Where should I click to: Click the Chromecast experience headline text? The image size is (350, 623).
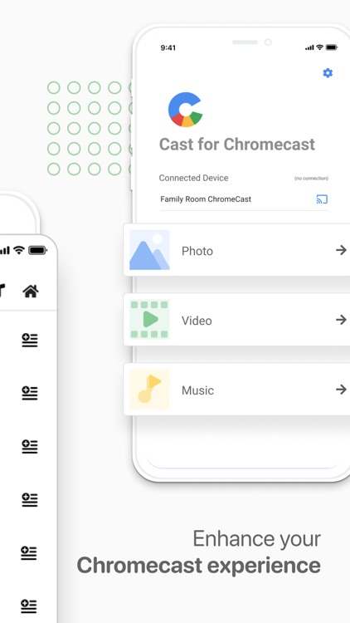(198, 566)
